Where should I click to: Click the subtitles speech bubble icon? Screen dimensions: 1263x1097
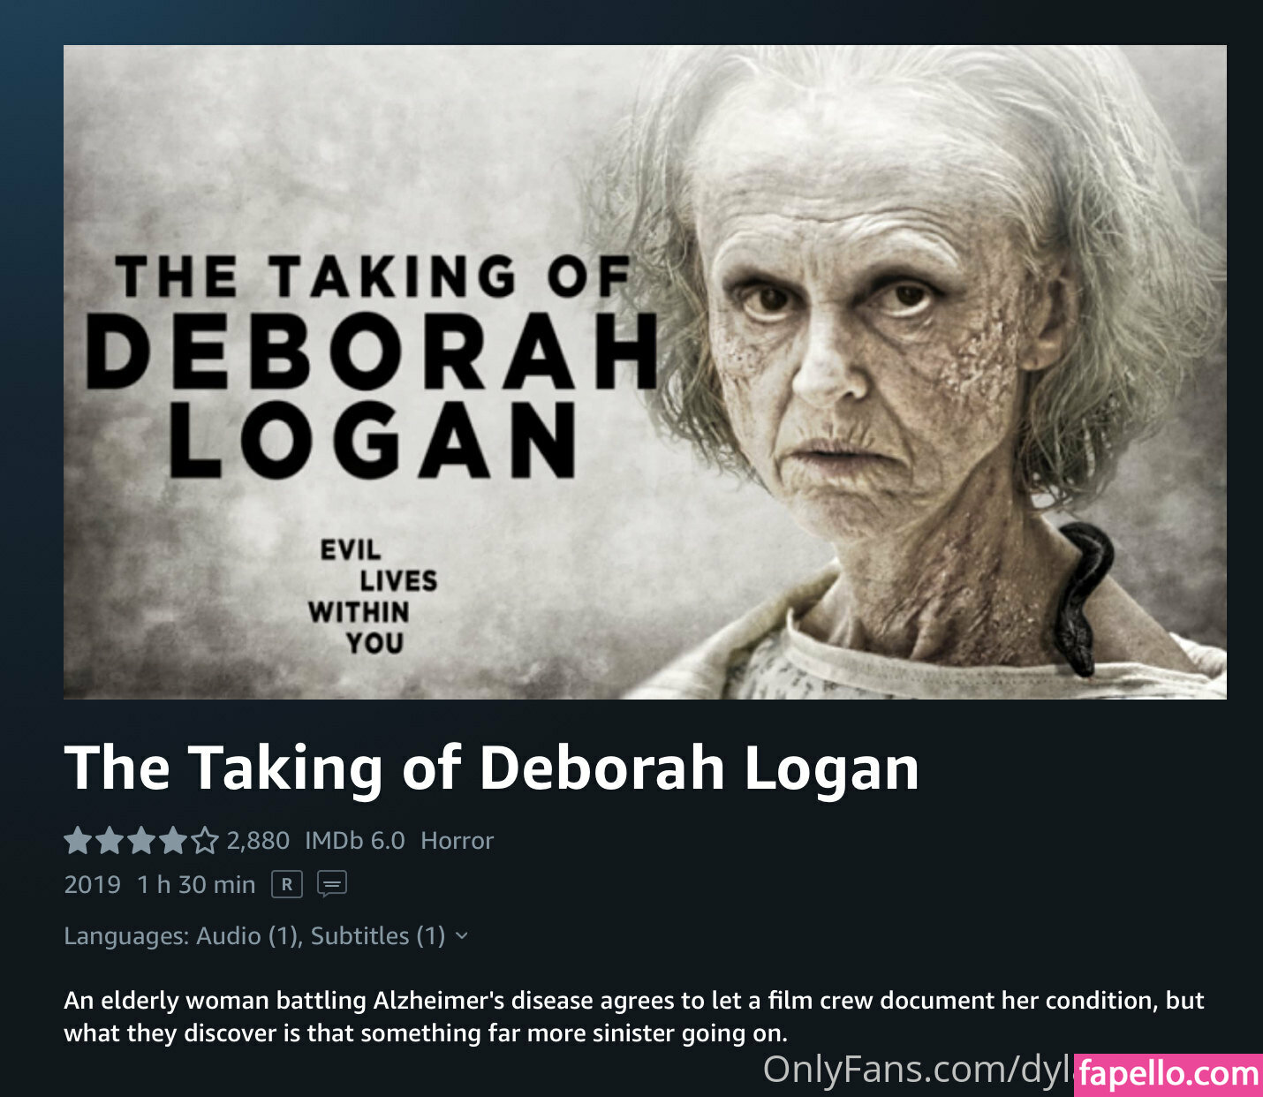[332, 884]
